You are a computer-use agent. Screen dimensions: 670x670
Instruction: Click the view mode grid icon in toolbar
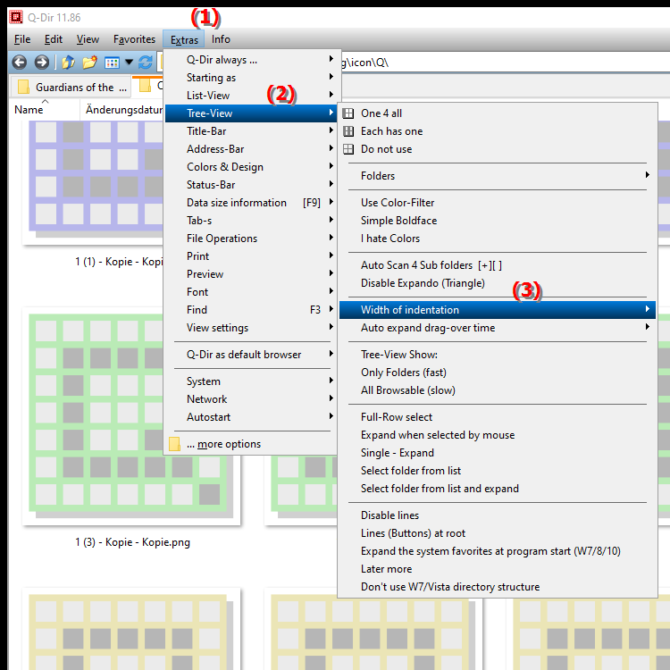(112, 63)
